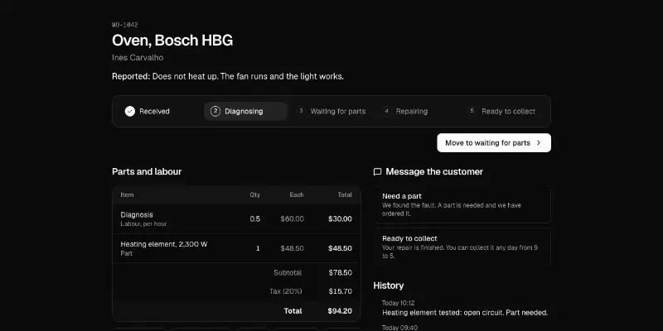The width and height of the screenshot is (663, 331).
Task: Click the Subtotal value $78.50
Action: [341, 273]
